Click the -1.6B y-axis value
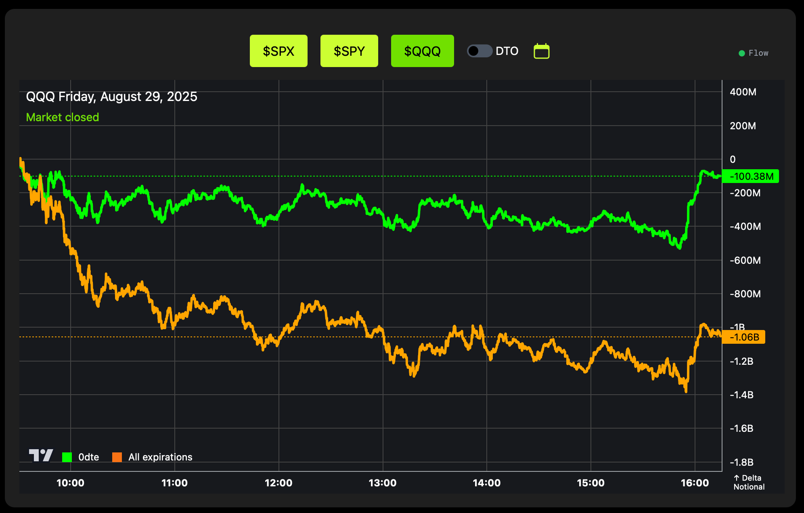 pos(741,428)
